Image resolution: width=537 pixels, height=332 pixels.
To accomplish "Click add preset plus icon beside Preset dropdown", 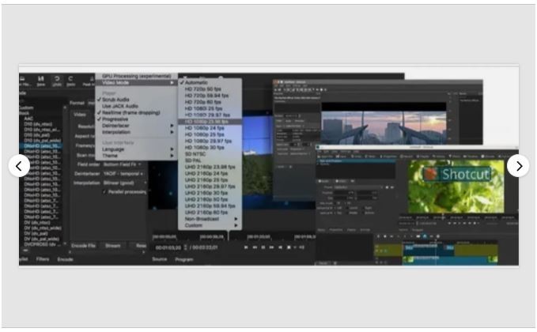I will tap(387, 187).
